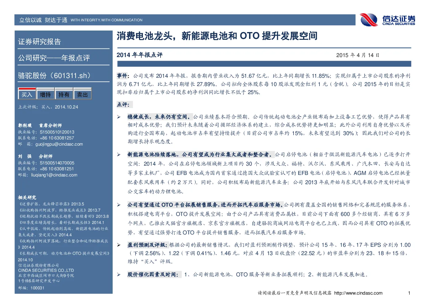
Task: Click phone number +86 10 63081257
Action: click(57, 138)
